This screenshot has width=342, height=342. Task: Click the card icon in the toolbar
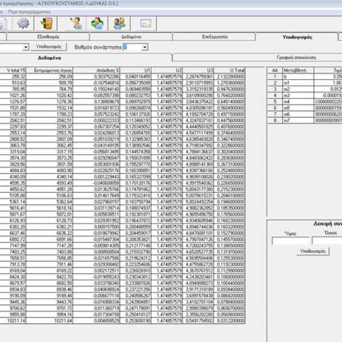pyautogui.click(x=146, y=23)
